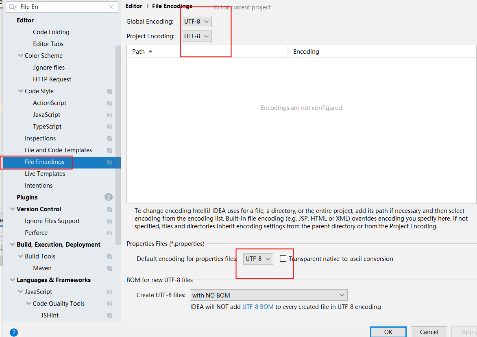This screenshot has width=477, height=337.
Task: Click the blue help question mark icon
Action: pos(14,333)
